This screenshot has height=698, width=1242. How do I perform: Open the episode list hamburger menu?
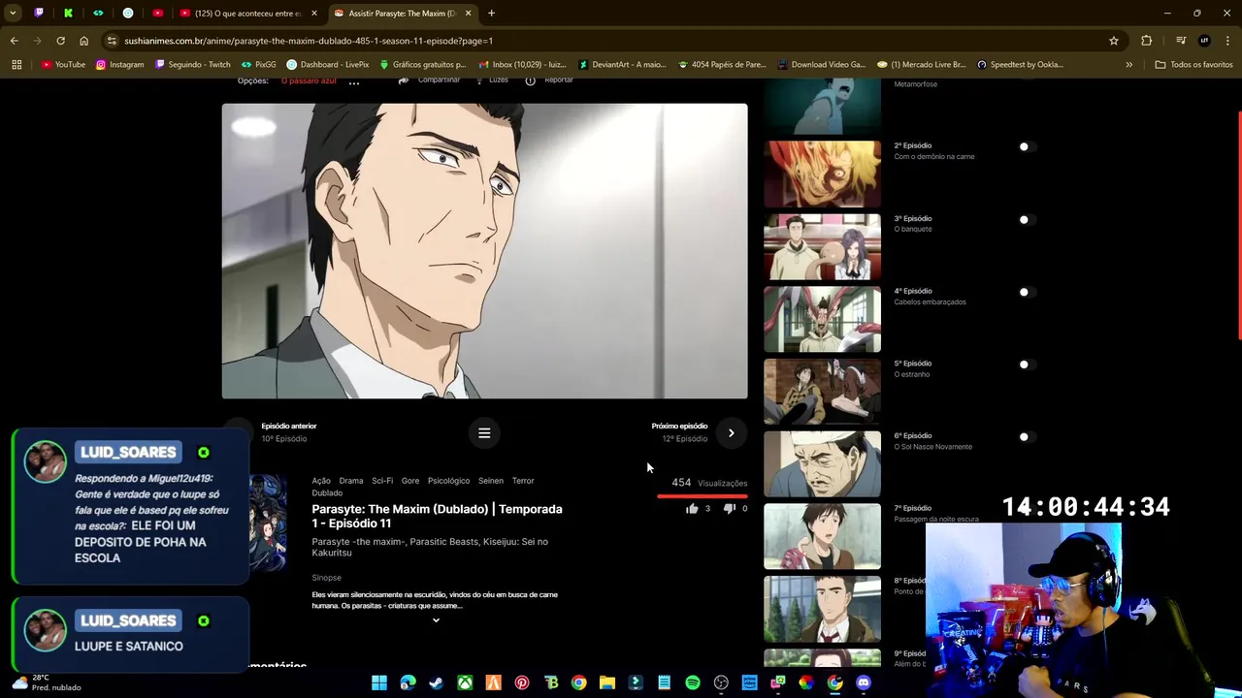(x=484, y=433)
